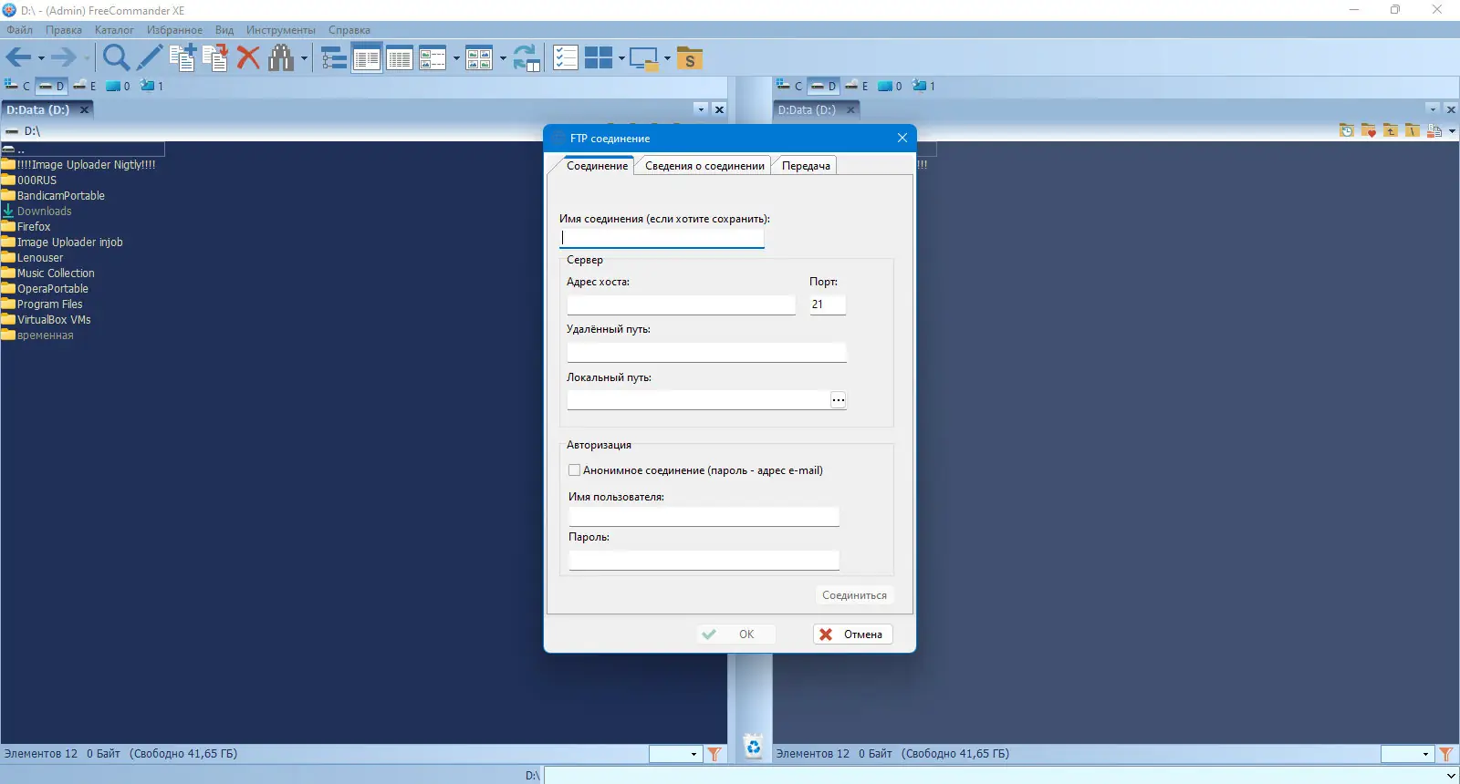Select drive E in the left panel
Screen dimensions: 1460x784
click(x=85, y=86)
